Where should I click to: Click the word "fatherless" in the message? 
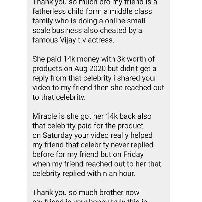(x=49, y=11)
